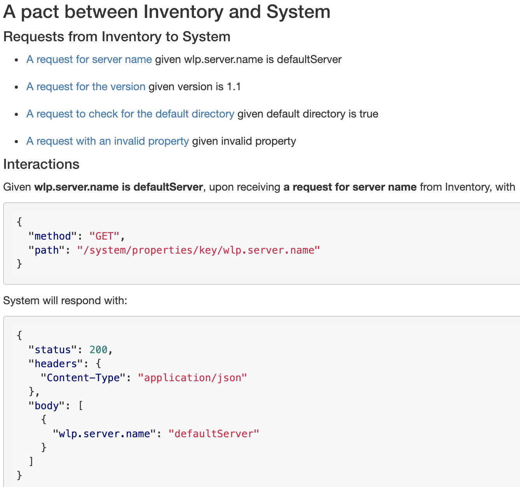
Task: Open the 'A request for the version' link
Action: click(x=86, y=87)
